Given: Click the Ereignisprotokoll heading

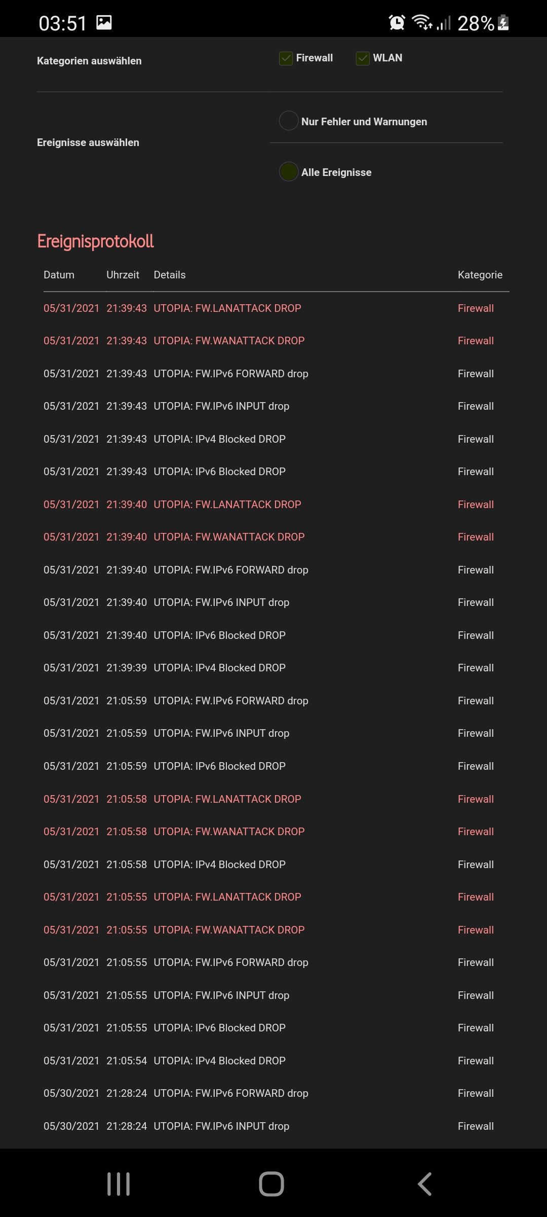Looking at the screenshot, I should point(96,241).
